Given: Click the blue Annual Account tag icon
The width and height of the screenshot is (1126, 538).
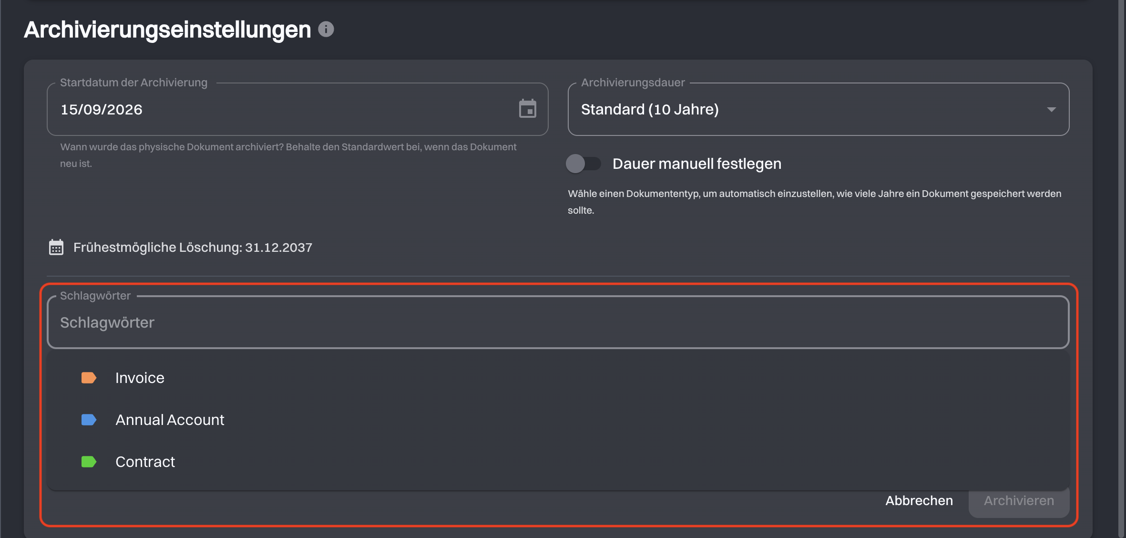Looking at the screenshot, I should (x=89, y=420).
